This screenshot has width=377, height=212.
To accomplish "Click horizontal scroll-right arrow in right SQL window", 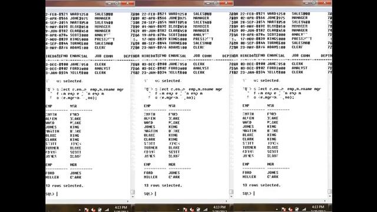I will (325, 201).
